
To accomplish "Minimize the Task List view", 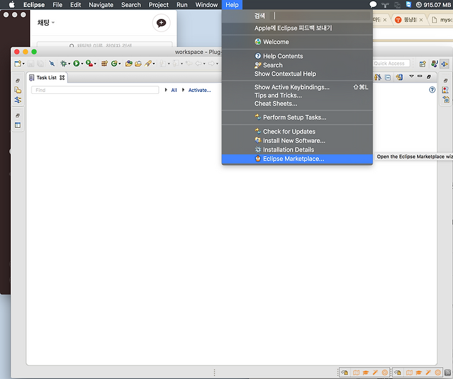I will pos(420,76).
